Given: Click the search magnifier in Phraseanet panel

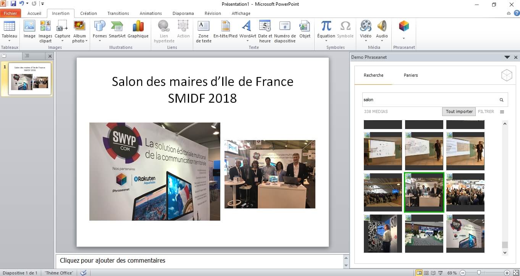Looking at the screenshot, I should coord(502,100).
